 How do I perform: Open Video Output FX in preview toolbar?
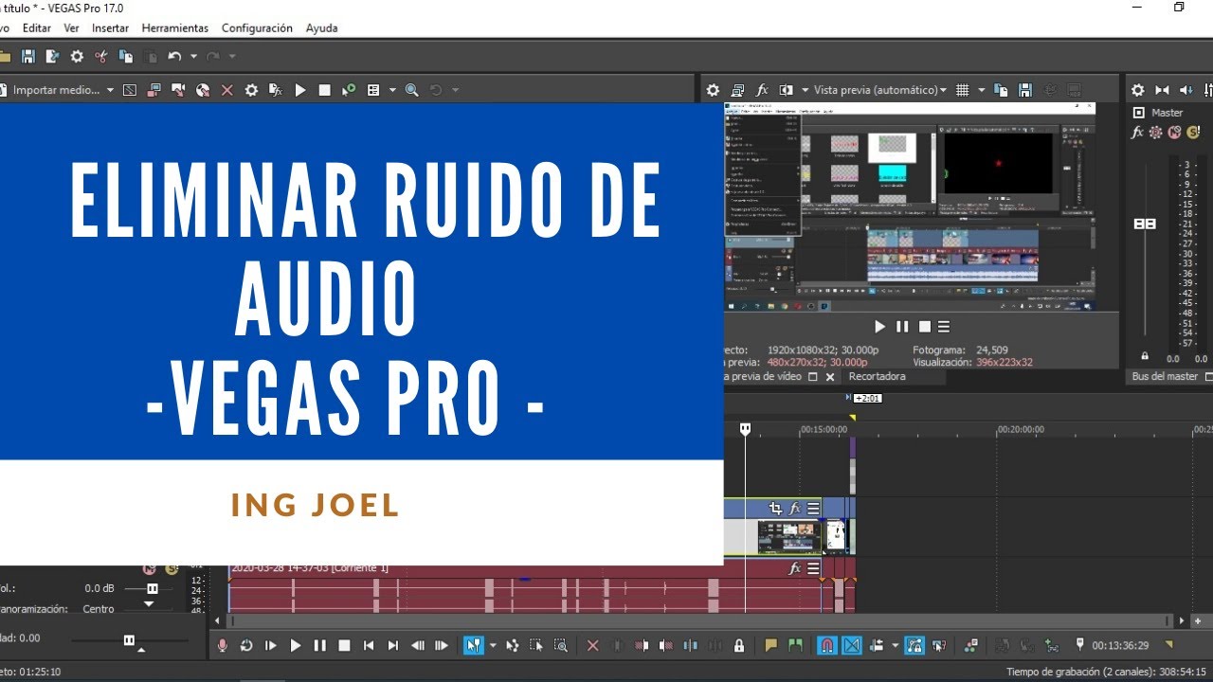(762, 90)
